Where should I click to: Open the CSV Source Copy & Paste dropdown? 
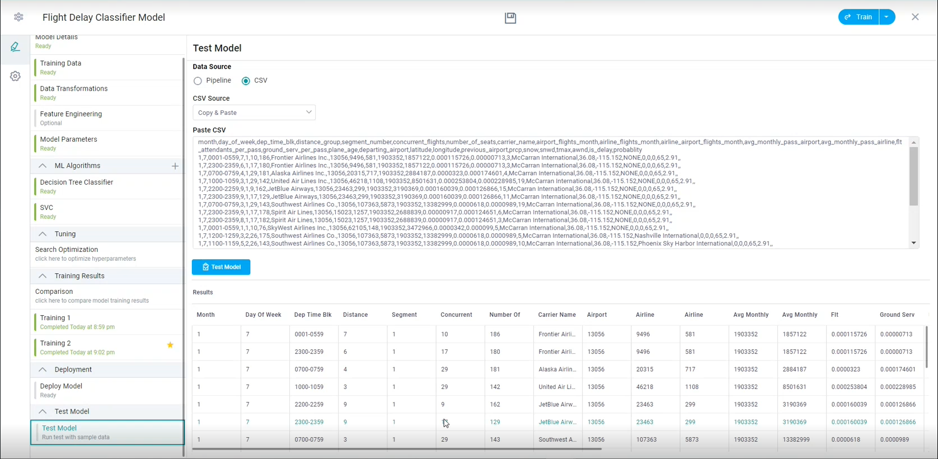[254, 113]
